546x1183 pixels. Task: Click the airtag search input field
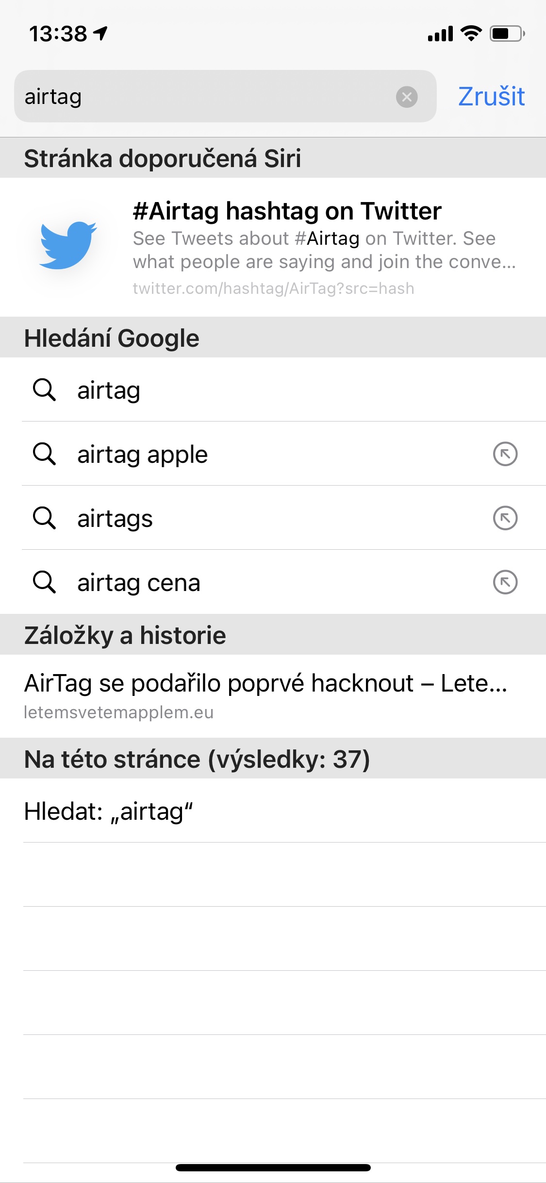pyautogui.click(x=204, y=97)
